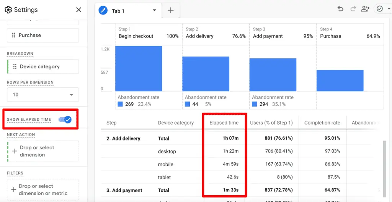Click the BREAKDOWN section label

(x=20, y=53)
